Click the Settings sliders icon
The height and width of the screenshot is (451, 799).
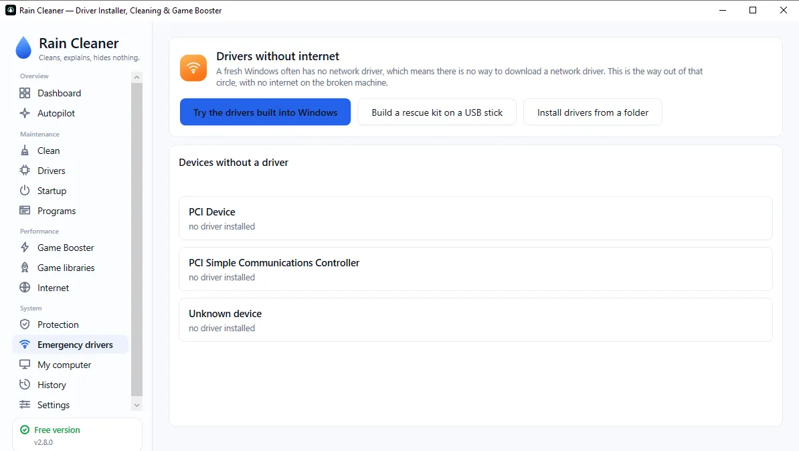[x=25, y=405]
